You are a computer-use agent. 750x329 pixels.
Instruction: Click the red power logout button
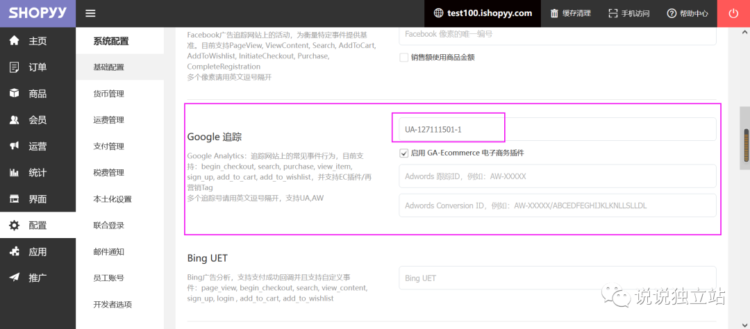(x=733, y=13)
